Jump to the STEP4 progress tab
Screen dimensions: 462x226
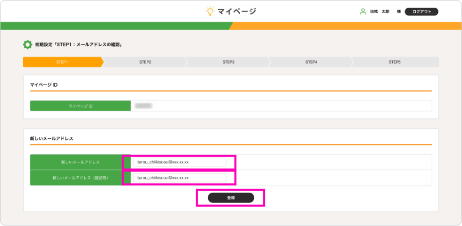click(311, 62)
